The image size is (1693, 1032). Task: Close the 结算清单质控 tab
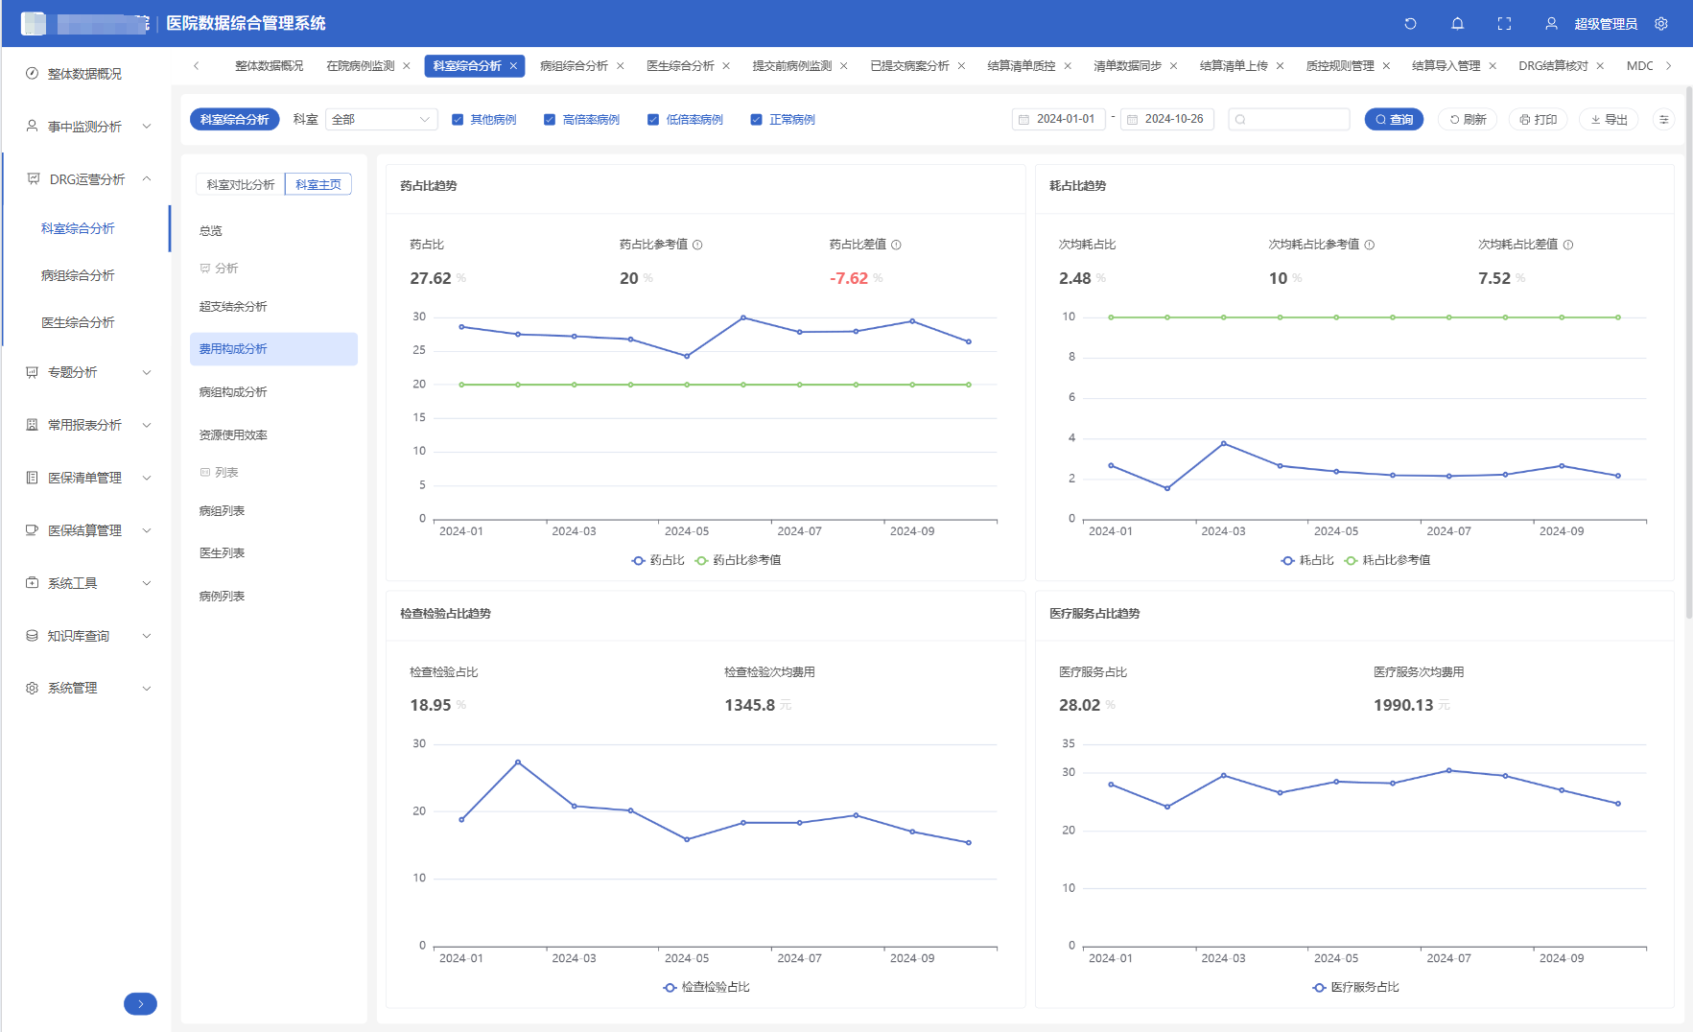(x=1068, y=66)
